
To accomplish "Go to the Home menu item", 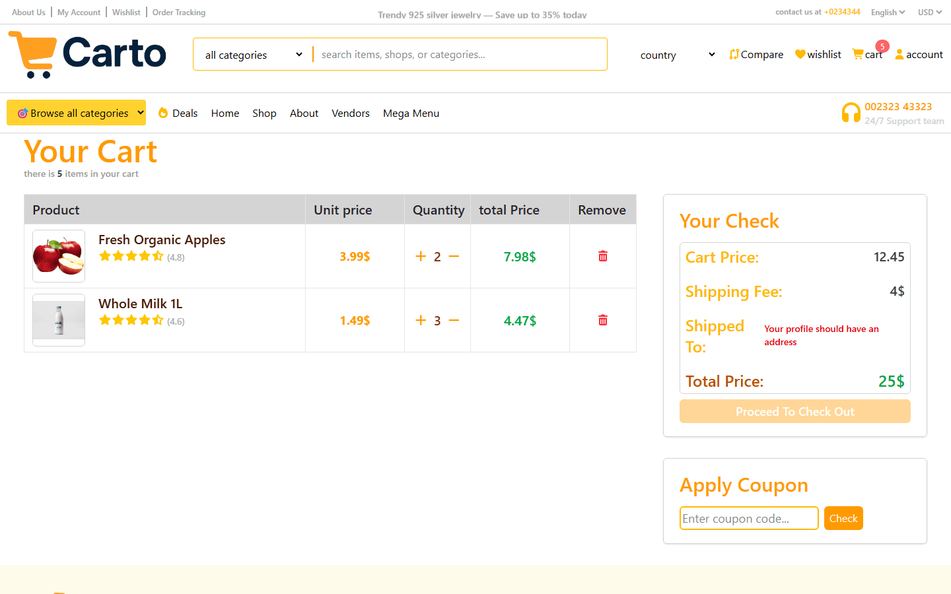I will pos(225,113).
